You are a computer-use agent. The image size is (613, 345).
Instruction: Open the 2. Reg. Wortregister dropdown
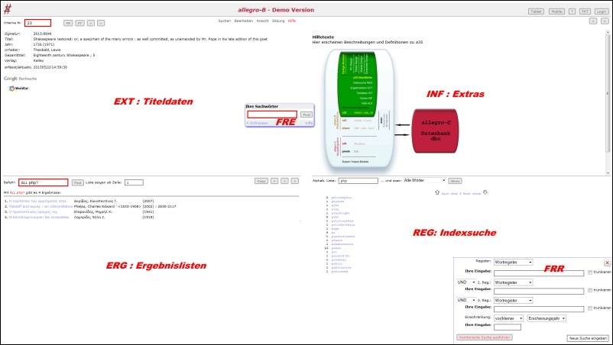(513, 282)
